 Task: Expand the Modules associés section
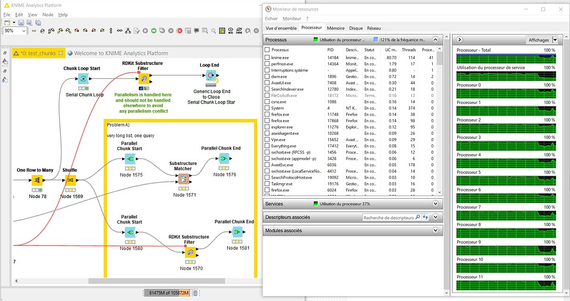coord(436,230)
